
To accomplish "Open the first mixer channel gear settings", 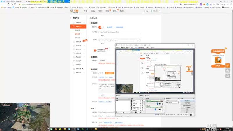I will tap(162, 104).
